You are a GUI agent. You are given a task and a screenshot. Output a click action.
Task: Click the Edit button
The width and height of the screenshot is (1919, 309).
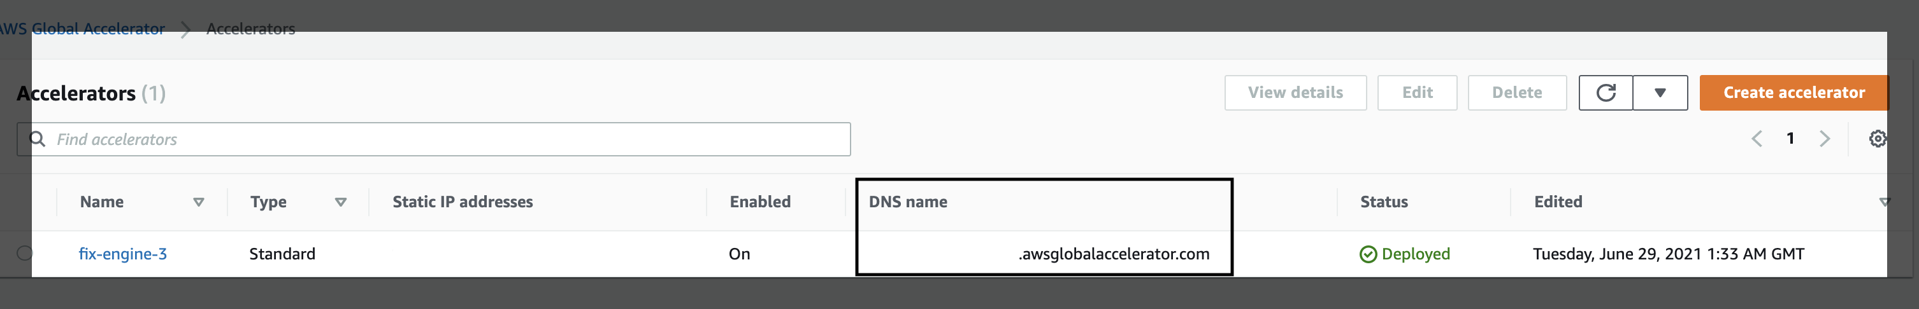point(1417,93)
